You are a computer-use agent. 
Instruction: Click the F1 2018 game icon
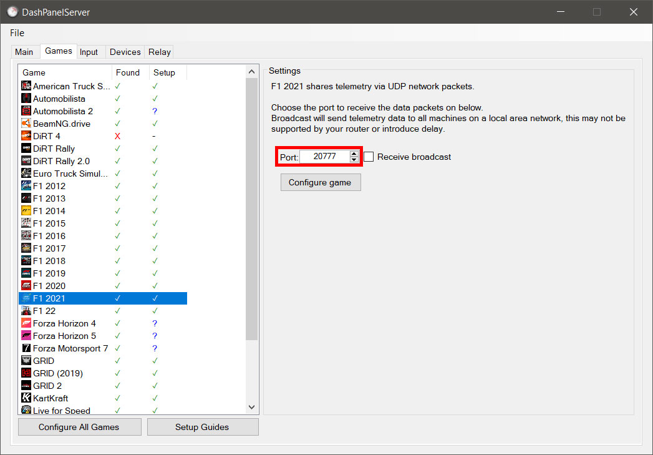point(26,261)
